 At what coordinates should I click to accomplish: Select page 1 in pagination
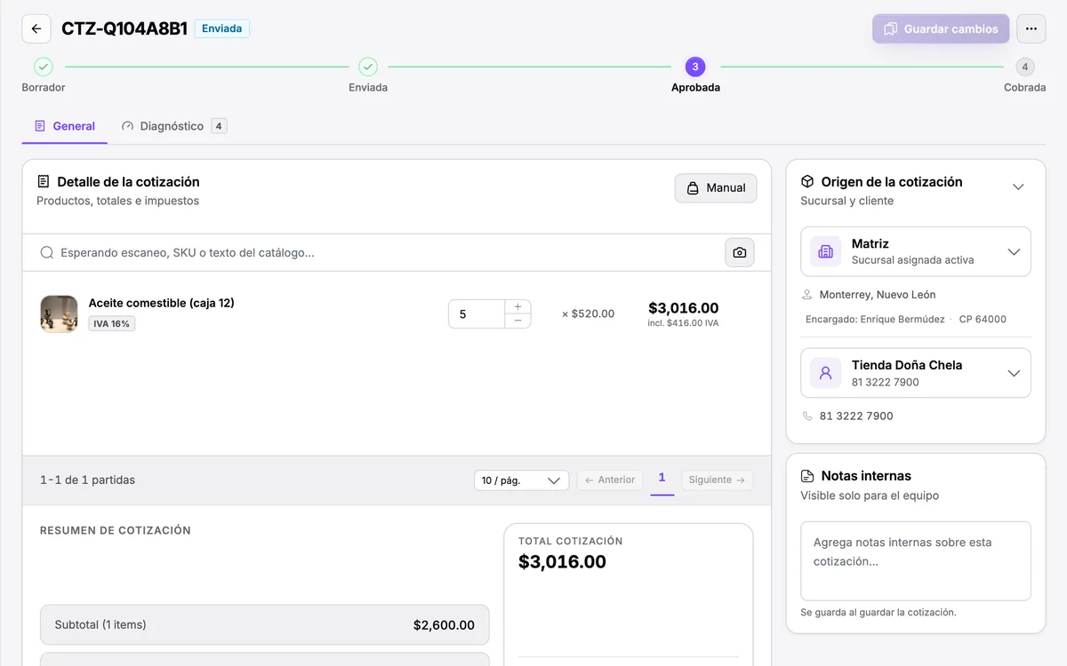[x=662, y=480]
